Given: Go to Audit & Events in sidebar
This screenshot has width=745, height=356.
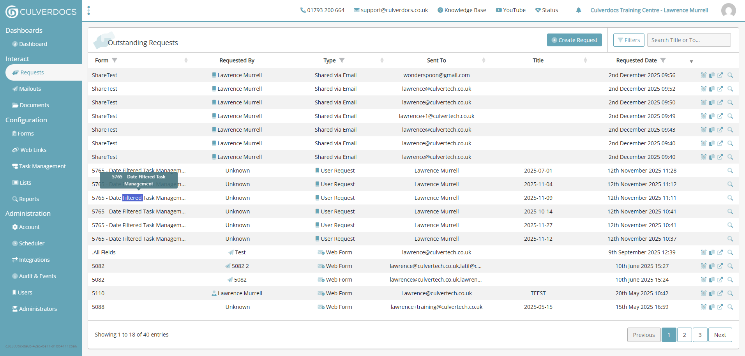Looking at the screenshot, I should tap(37, 276).
